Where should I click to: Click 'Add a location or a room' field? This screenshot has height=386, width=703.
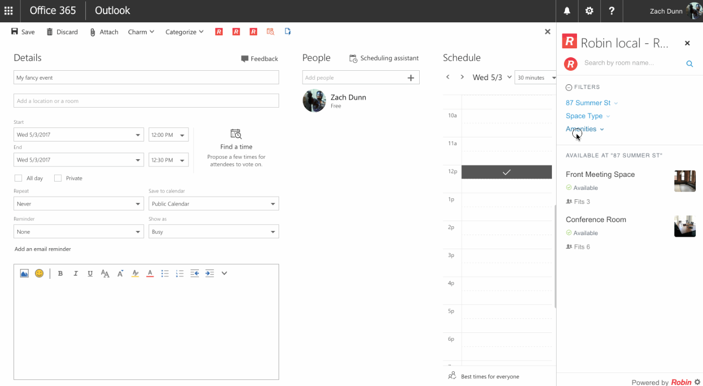coord(146,101)
